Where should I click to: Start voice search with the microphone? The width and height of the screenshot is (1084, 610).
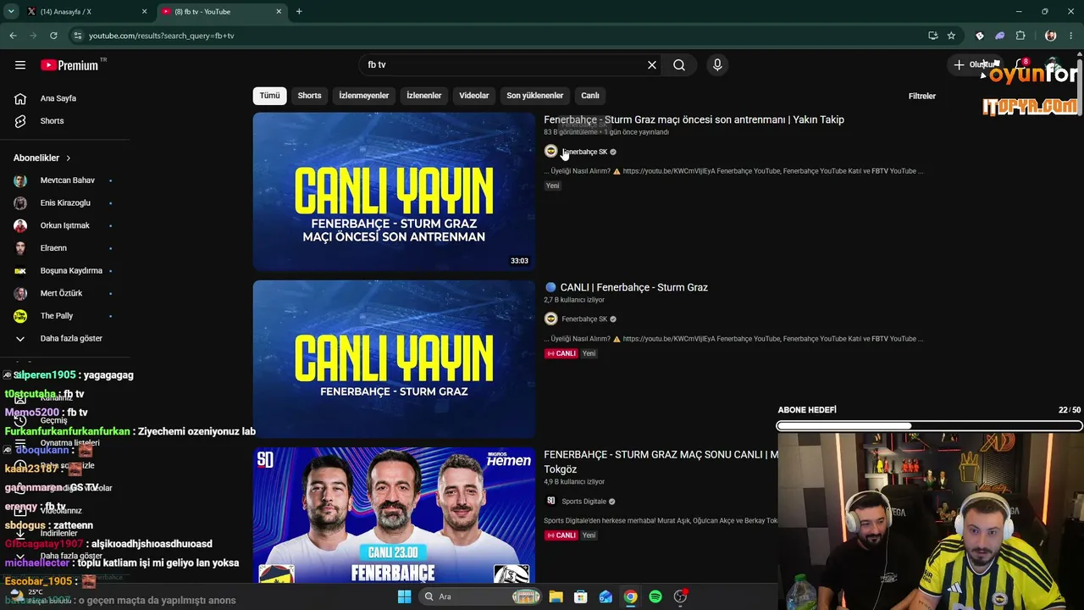717,65
